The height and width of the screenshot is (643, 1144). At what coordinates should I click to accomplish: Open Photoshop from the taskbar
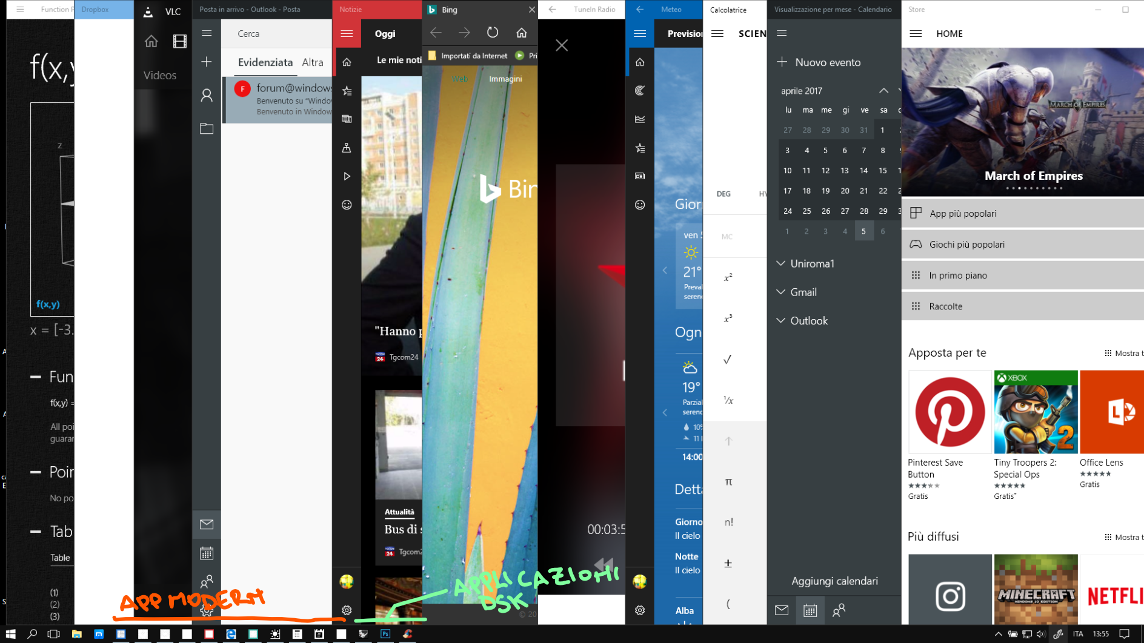tap(385, 634)
